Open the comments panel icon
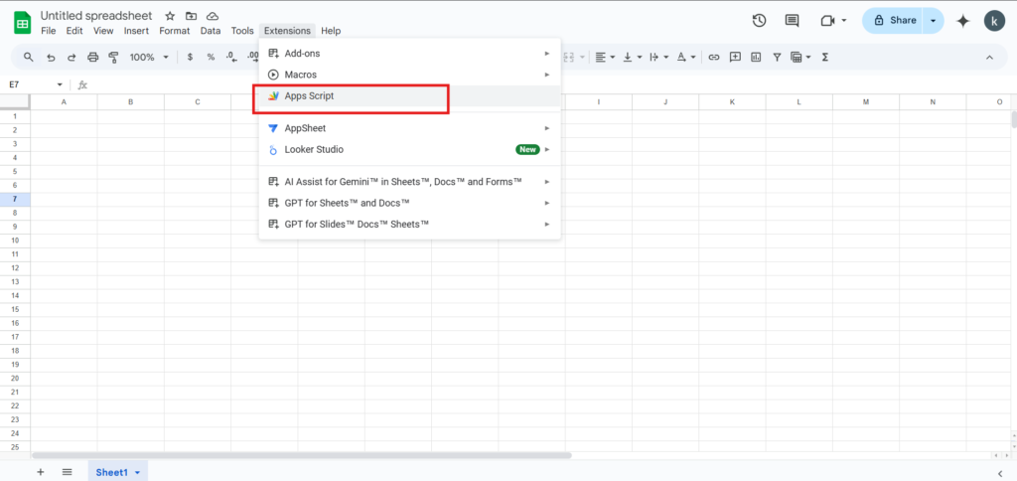This screenshot has width=1017, height=481. (792, 21)
